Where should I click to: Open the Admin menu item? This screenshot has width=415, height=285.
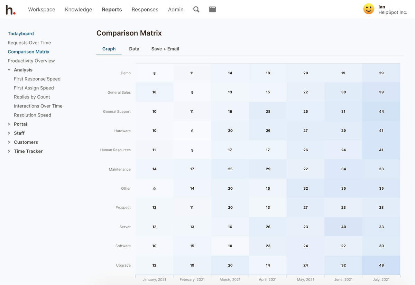176,10
